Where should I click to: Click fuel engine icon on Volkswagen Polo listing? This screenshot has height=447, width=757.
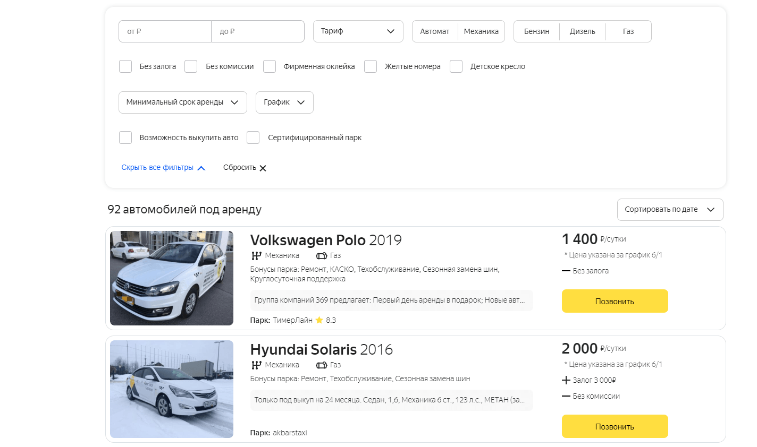coord(321,255)
